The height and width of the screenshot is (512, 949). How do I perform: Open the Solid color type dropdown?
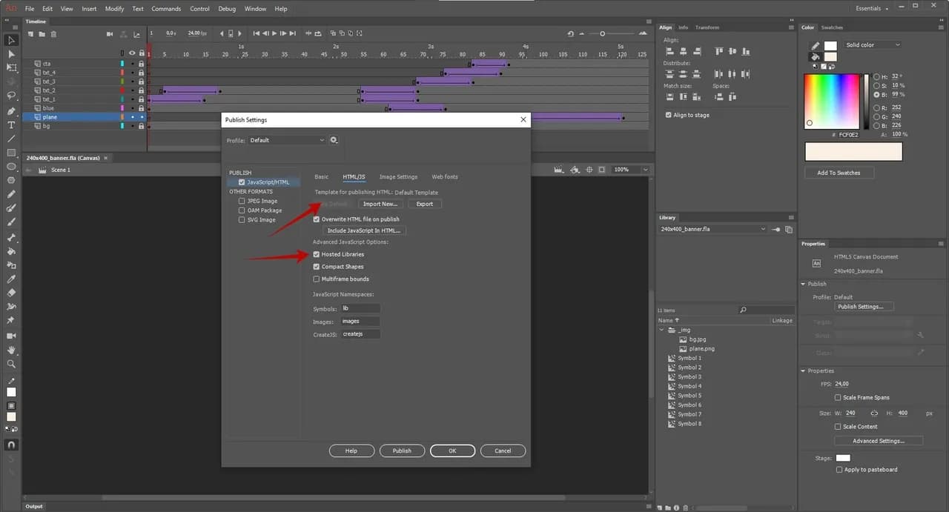point(873,45)
